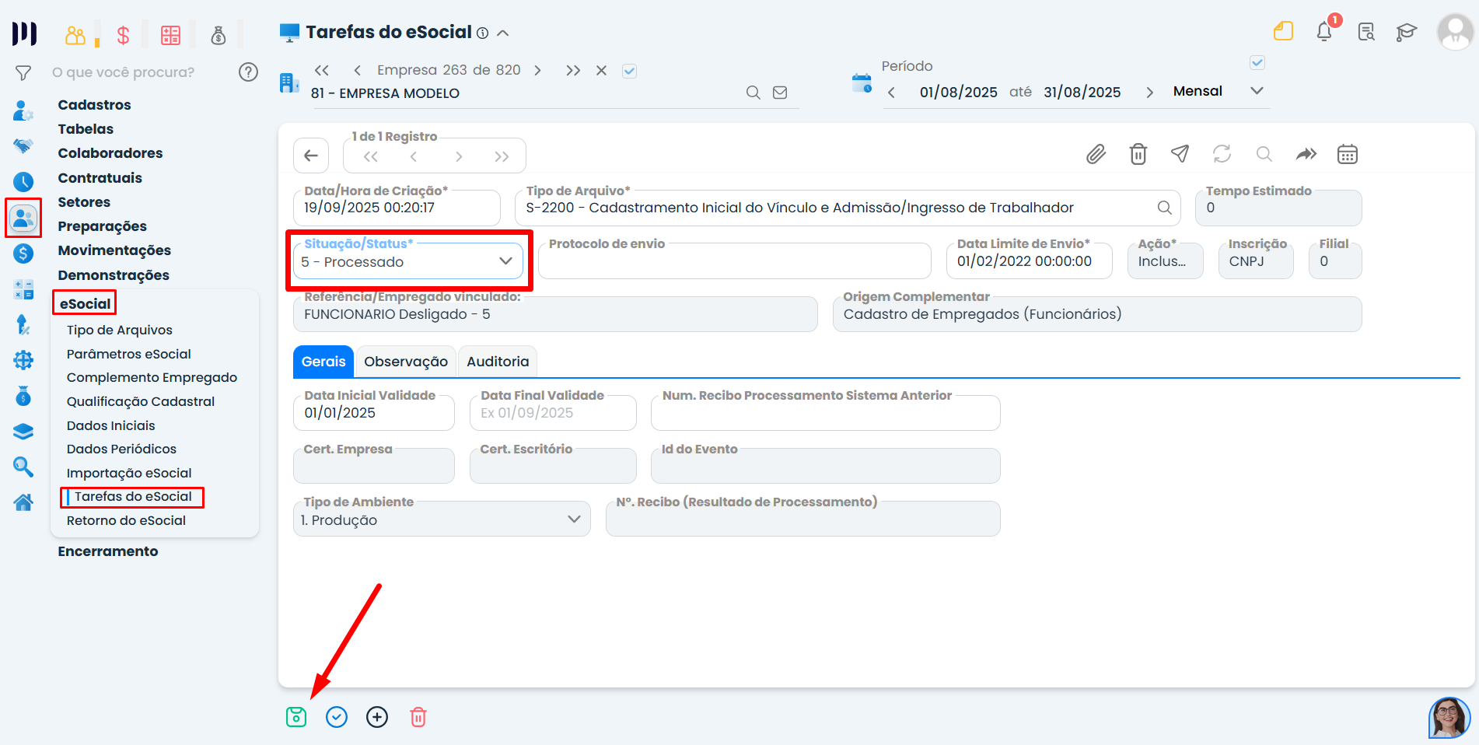Open the Demonstrações menu
Screen dimensions: 1479x745
[x=114, y=275]
